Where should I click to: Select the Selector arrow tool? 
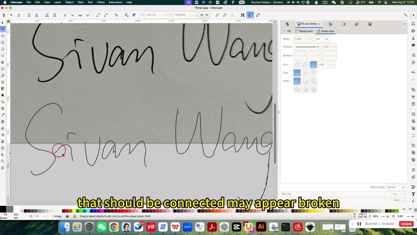click(3, 23)
